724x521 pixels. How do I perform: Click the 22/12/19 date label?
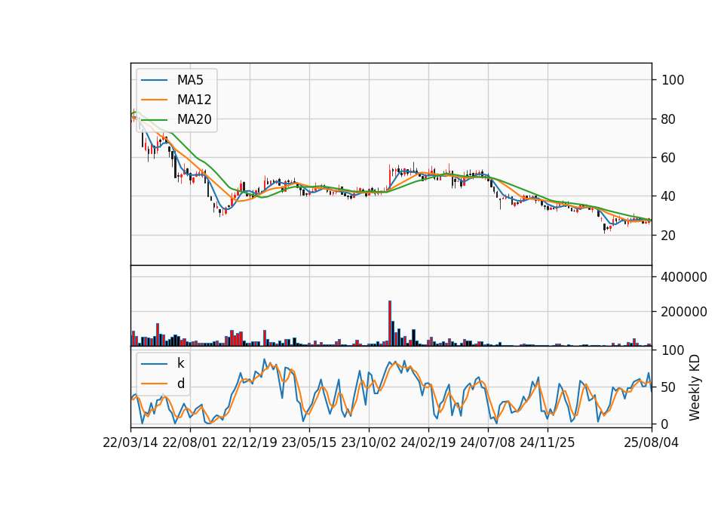click(x=250, y=442)
